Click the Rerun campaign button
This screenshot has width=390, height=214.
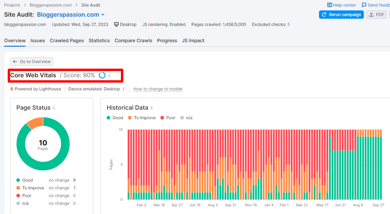(341, 15)
